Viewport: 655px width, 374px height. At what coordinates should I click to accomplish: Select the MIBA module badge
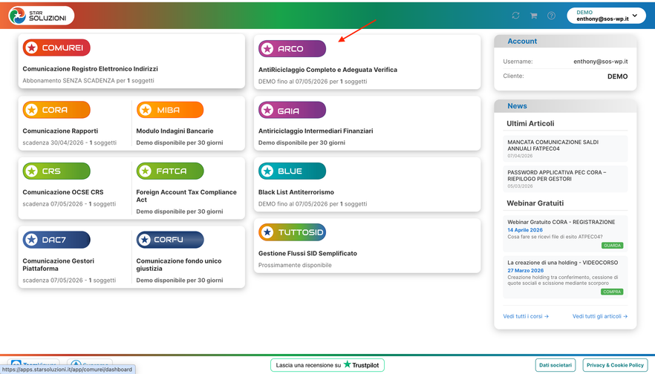[x=170, y=110]
